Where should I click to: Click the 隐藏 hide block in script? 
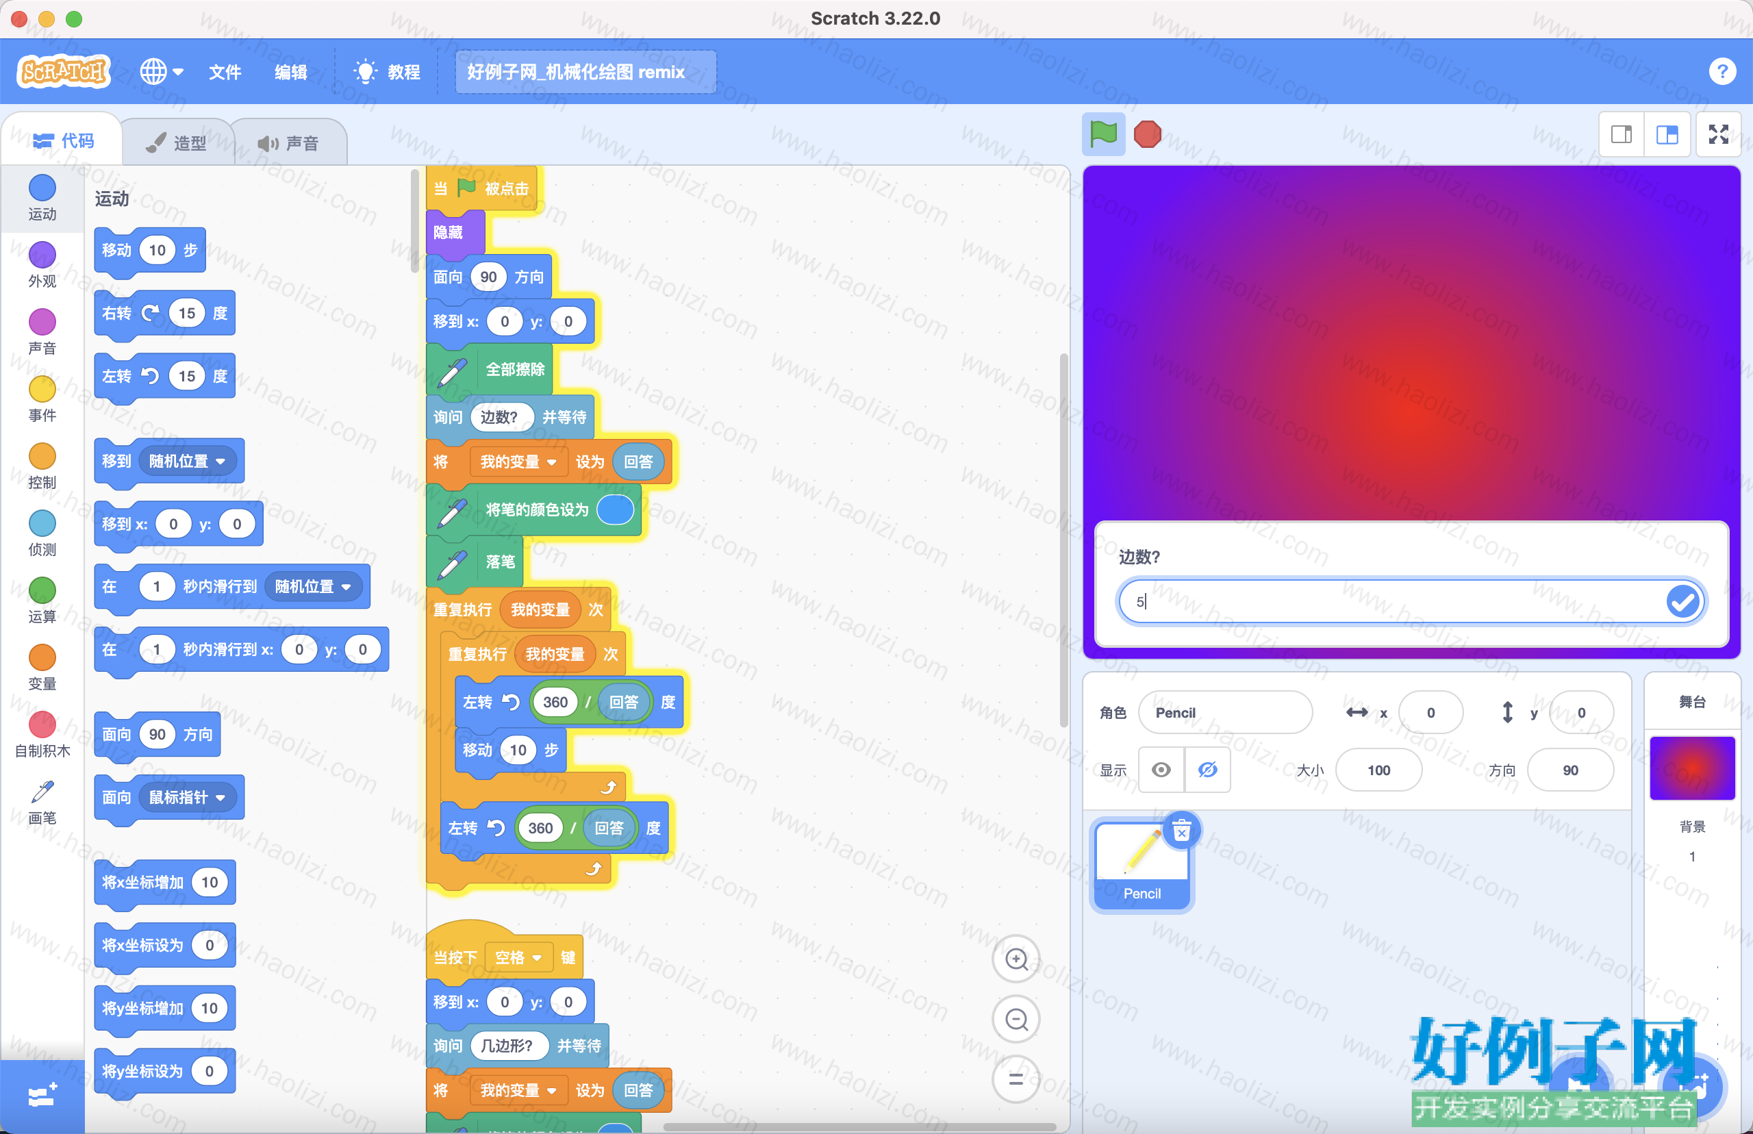[455, 233]
